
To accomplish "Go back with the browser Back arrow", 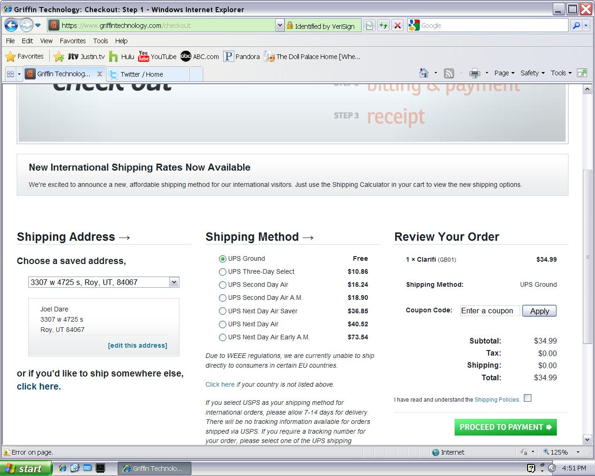I will coord(11,25).
